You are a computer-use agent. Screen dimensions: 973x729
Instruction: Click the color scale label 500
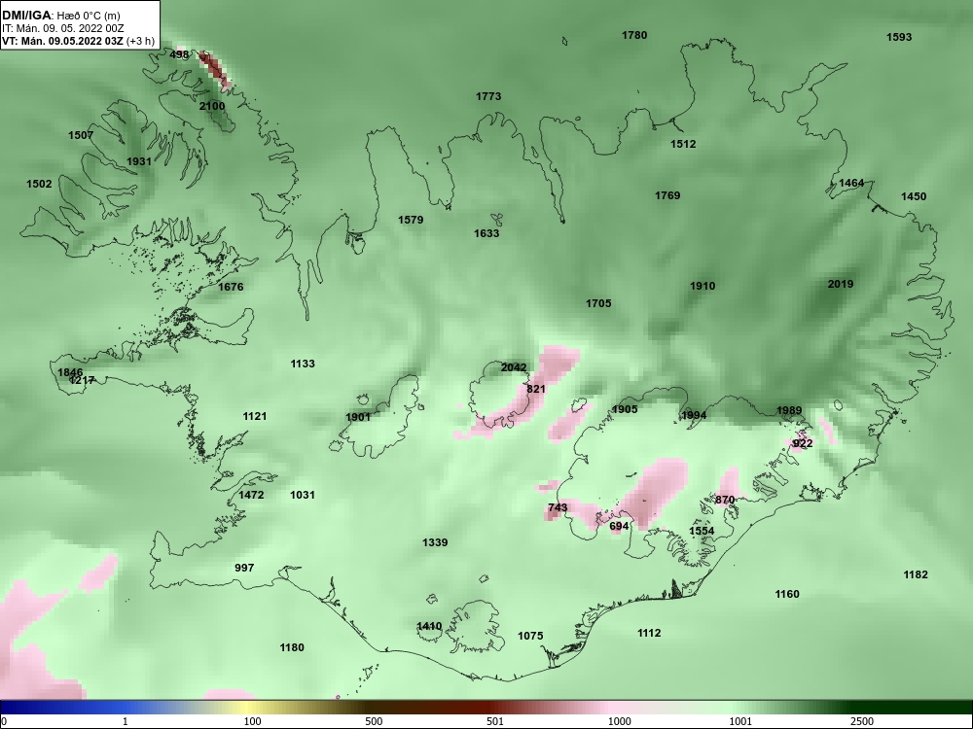(x=375, y=721)
